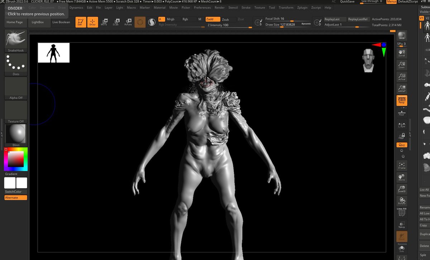Select the Rotate navigation icon
The height and width of the screenshot is (260, 430).
coord(401,201)
